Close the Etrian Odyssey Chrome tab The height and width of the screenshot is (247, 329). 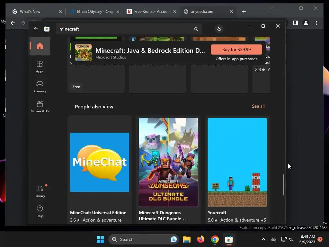point(118,12)
